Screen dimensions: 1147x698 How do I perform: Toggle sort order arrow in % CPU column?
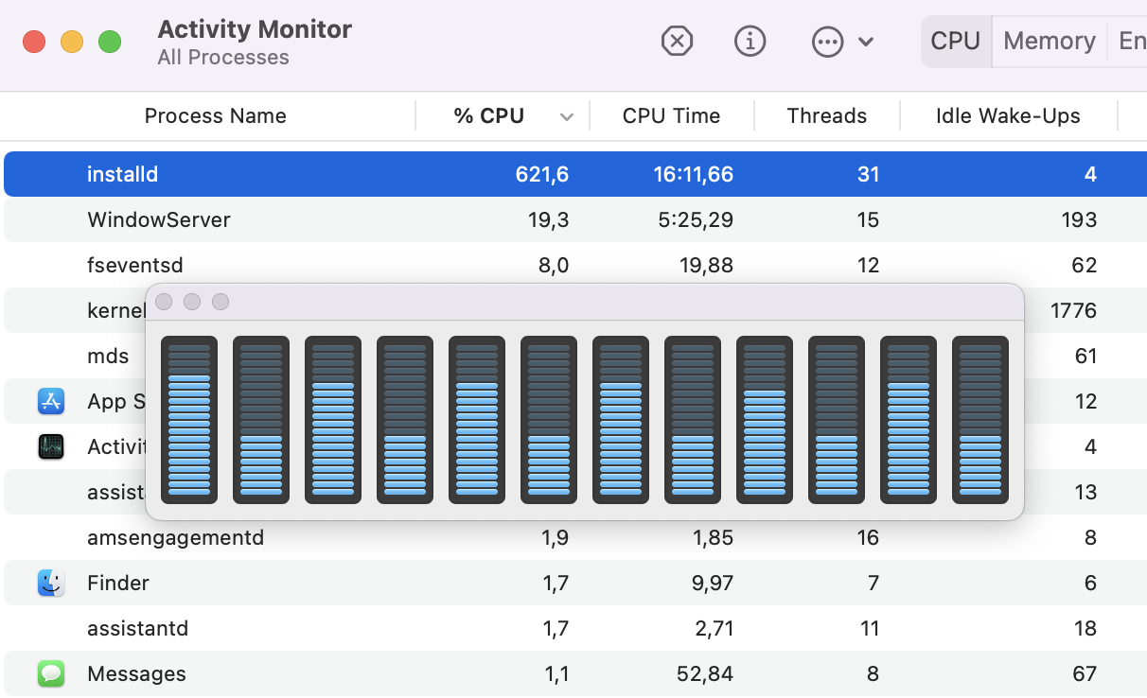point(566,116)
